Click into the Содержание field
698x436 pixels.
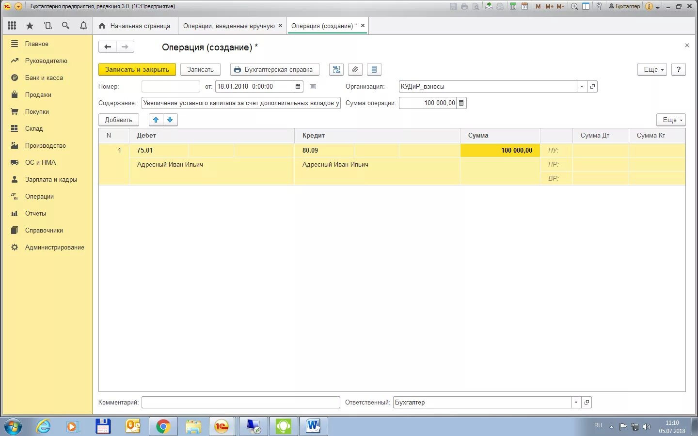(241, 103)
